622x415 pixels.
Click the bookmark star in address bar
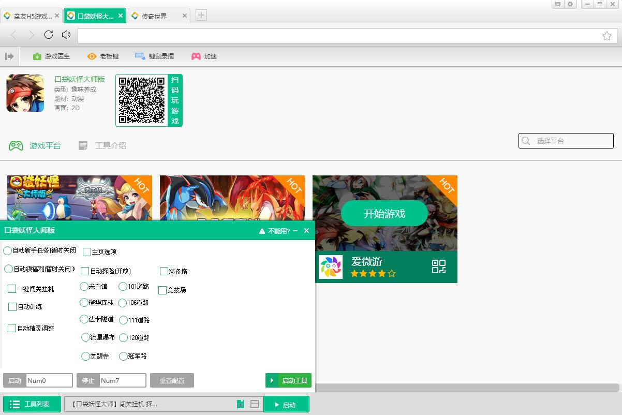(607, 36)
